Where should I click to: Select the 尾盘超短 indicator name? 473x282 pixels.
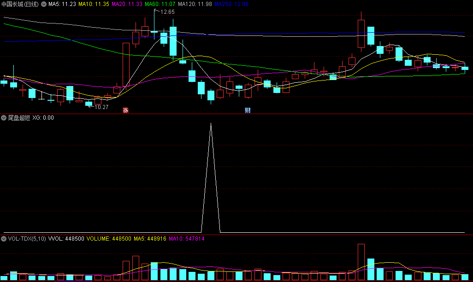pos(19,118)
